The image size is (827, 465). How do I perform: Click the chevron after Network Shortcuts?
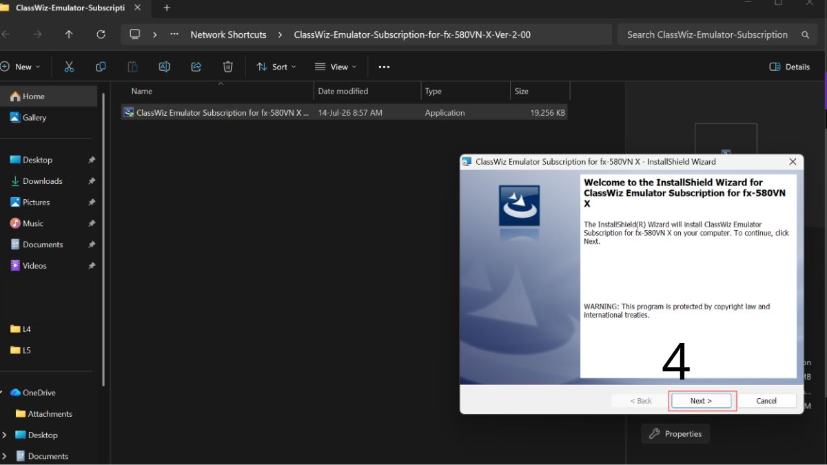pos(280,34)
